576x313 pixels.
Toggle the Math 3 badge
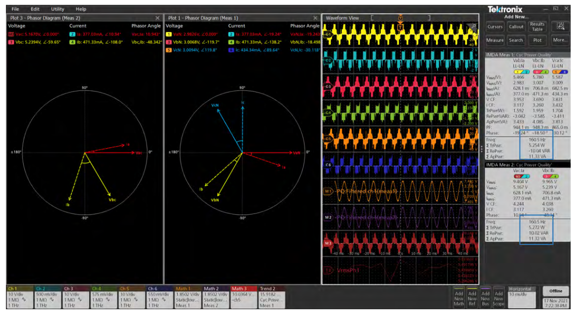click(243, 297)
